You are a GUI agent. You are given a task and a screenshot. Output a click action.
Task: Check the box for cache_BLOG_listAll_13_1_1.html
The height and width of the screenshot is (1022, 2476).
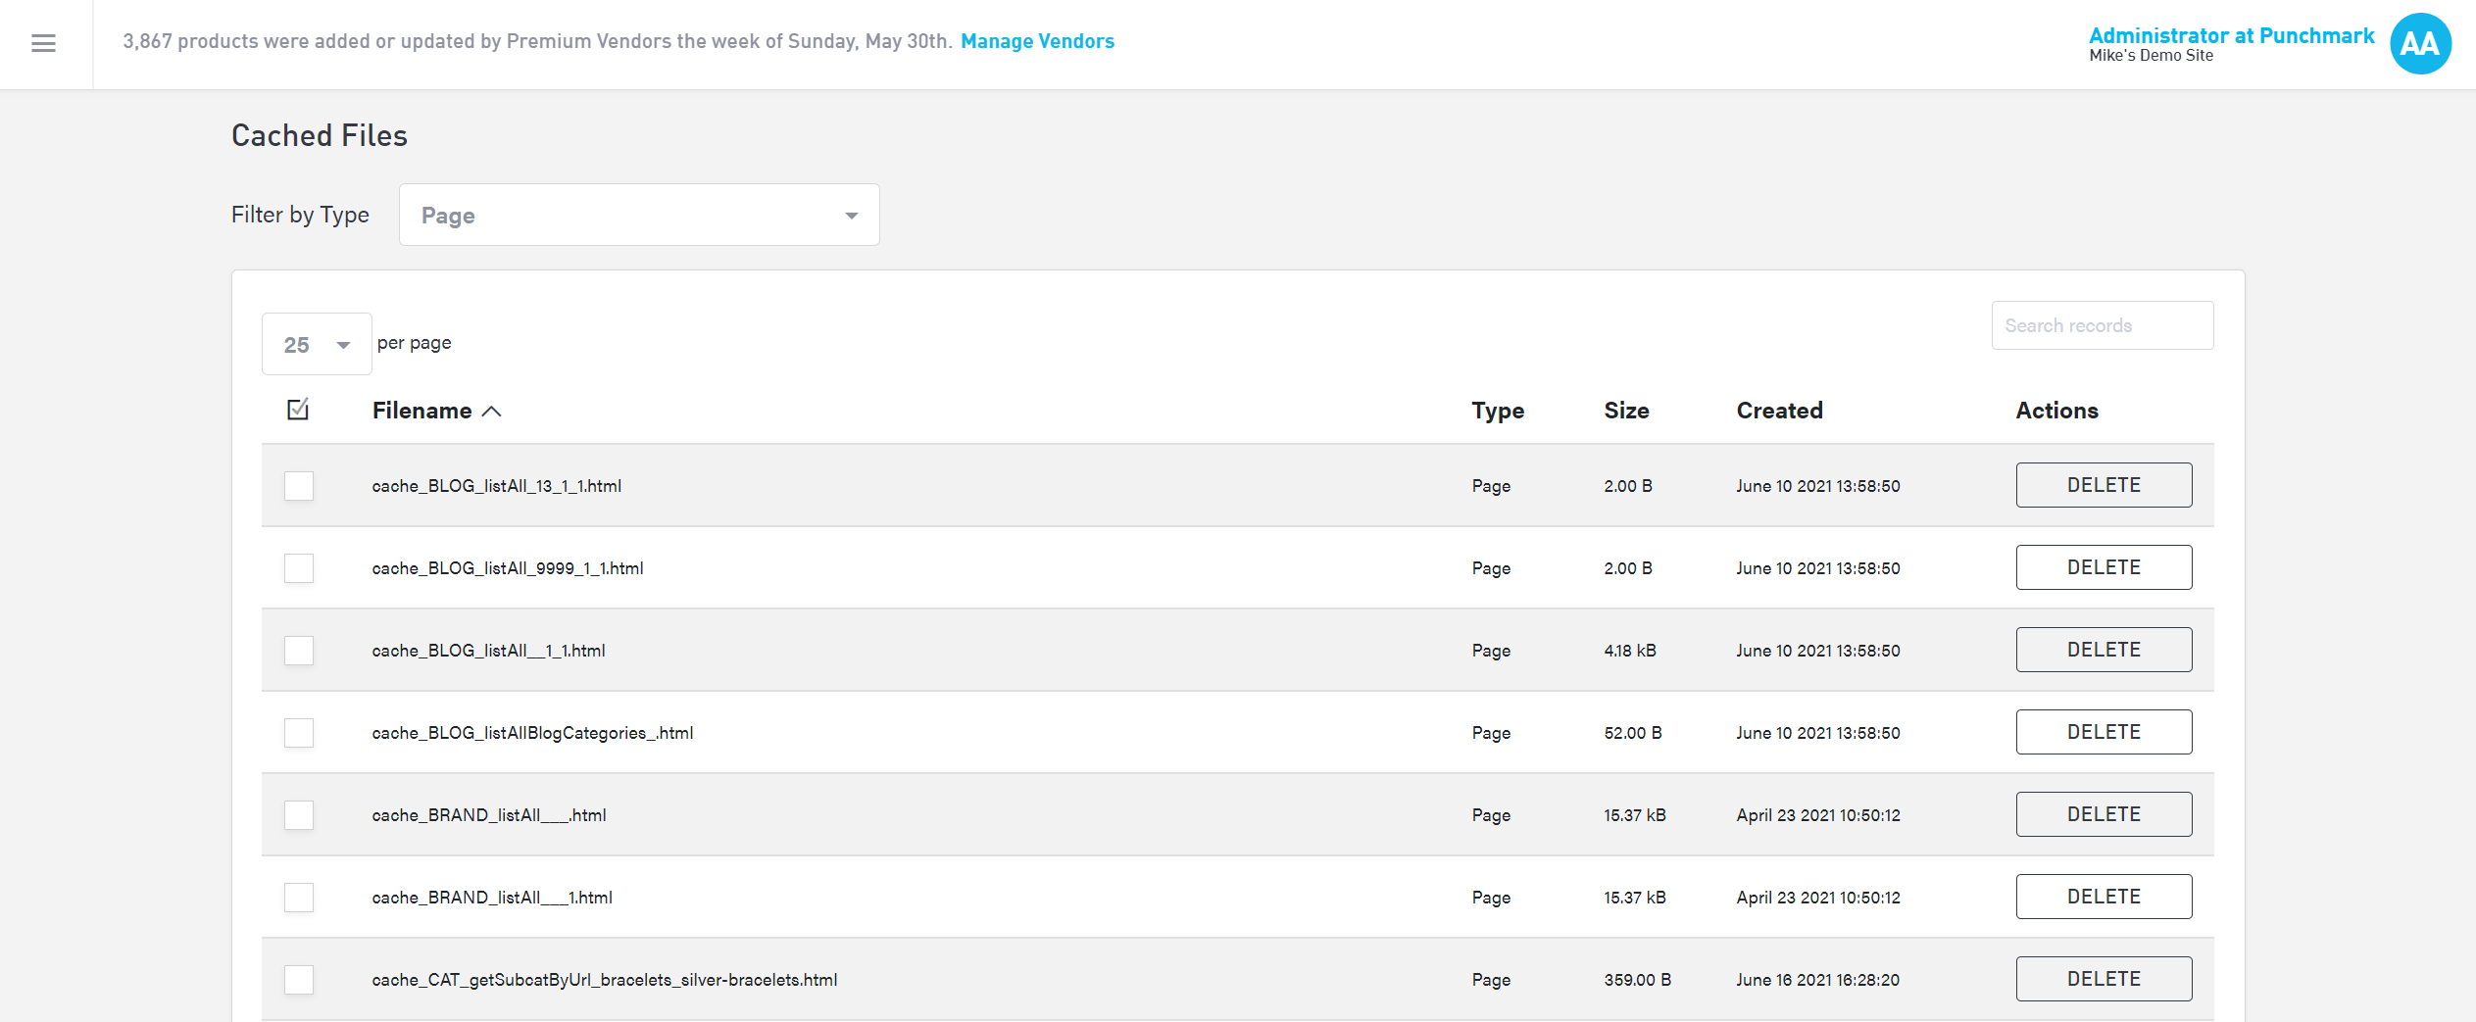[298, 486]
